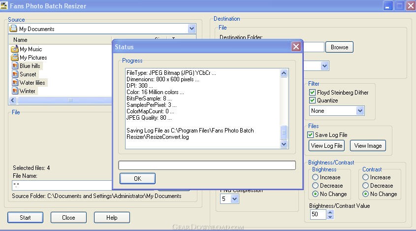Click the Brightness/Contrast Value field showing 50
The width and height of the screenshot is (416, 231).
(318, 214)
